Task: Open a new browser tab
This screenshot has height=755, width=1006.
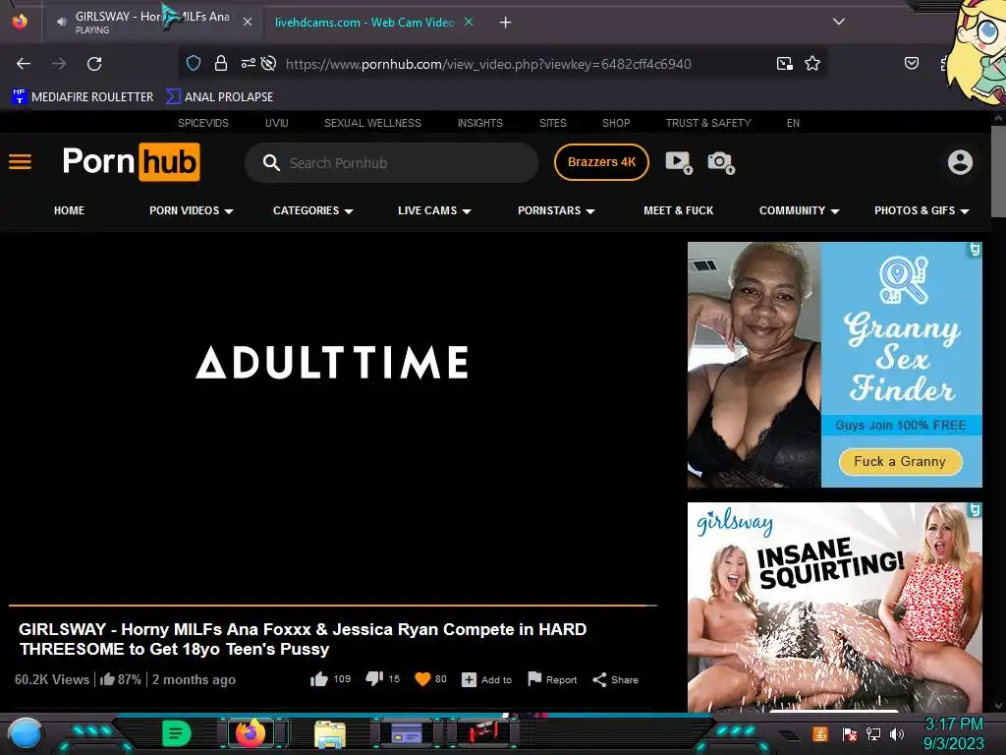Action: pyautogui.click(x=506, y=23)
